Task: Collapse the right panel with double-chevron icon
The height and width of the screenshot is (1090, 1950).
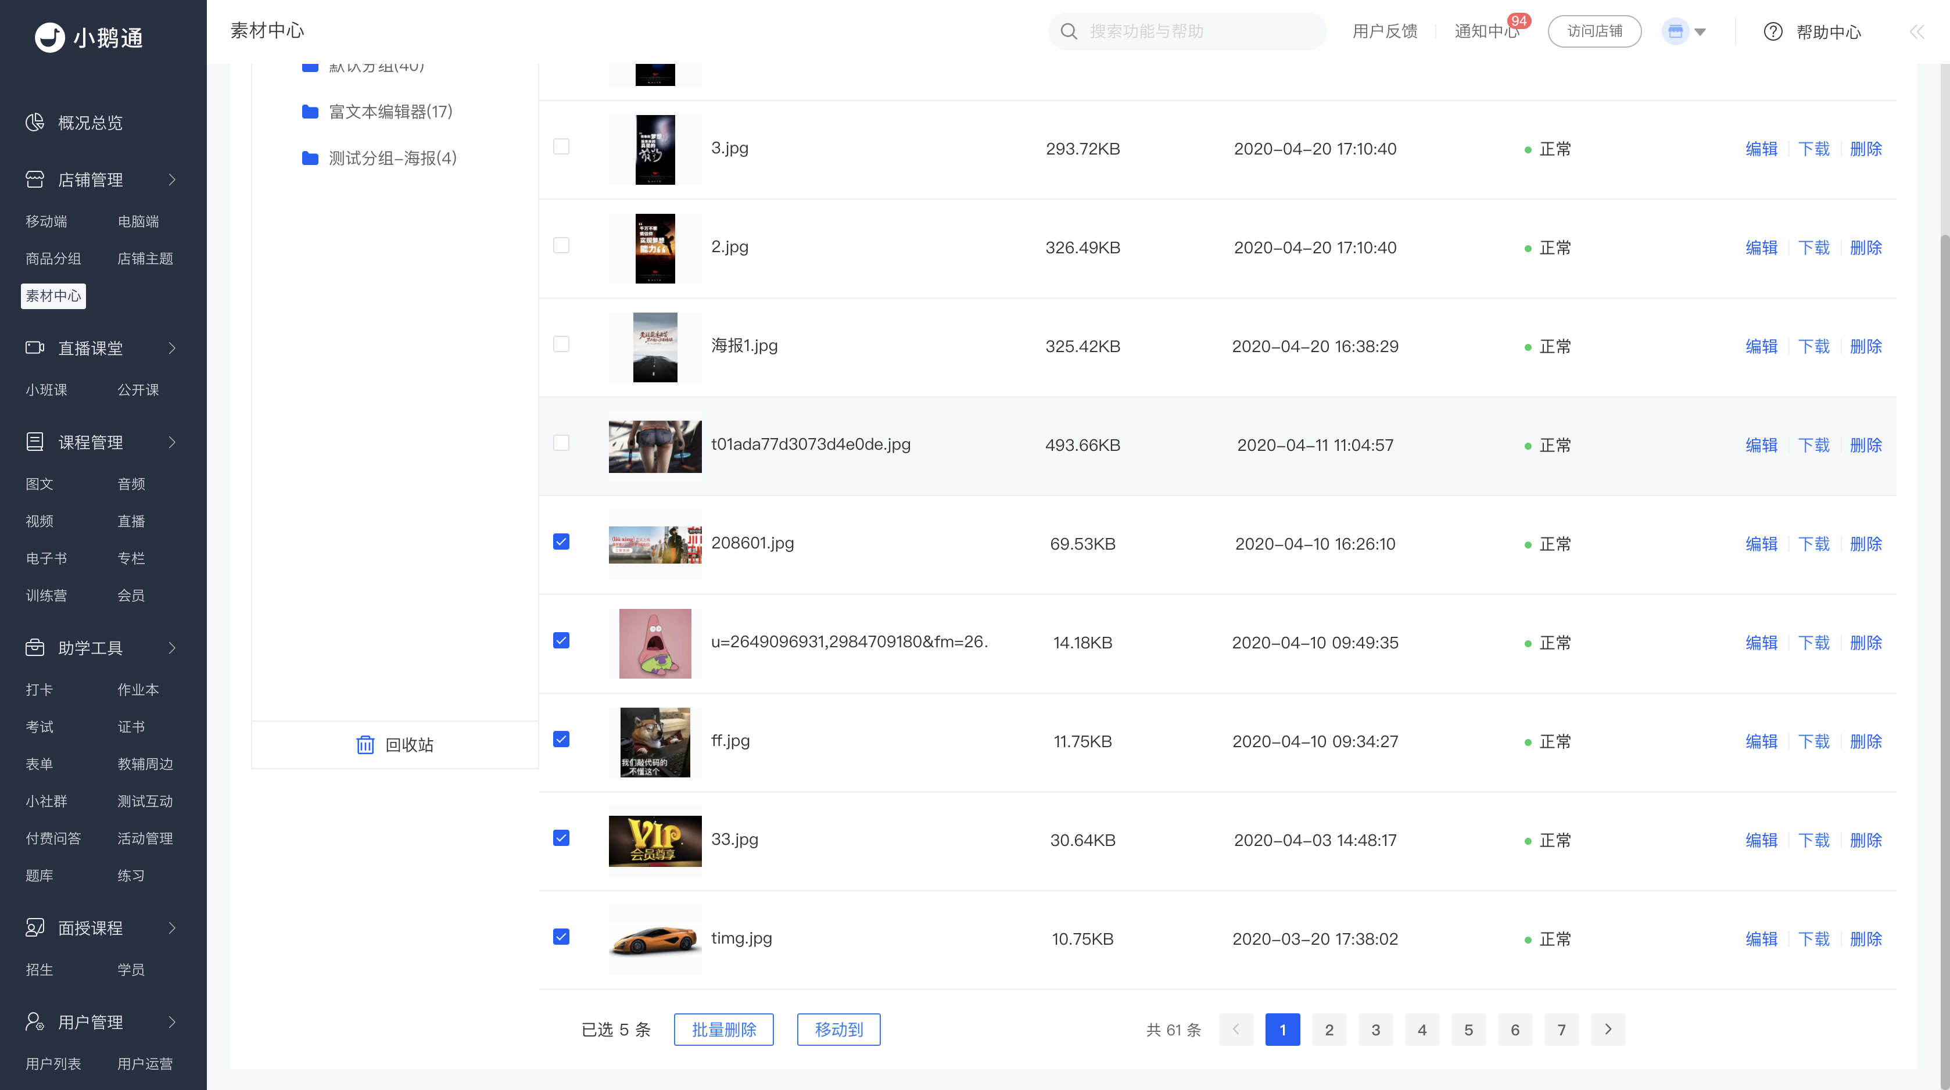Action: [x=1917, y=31]
